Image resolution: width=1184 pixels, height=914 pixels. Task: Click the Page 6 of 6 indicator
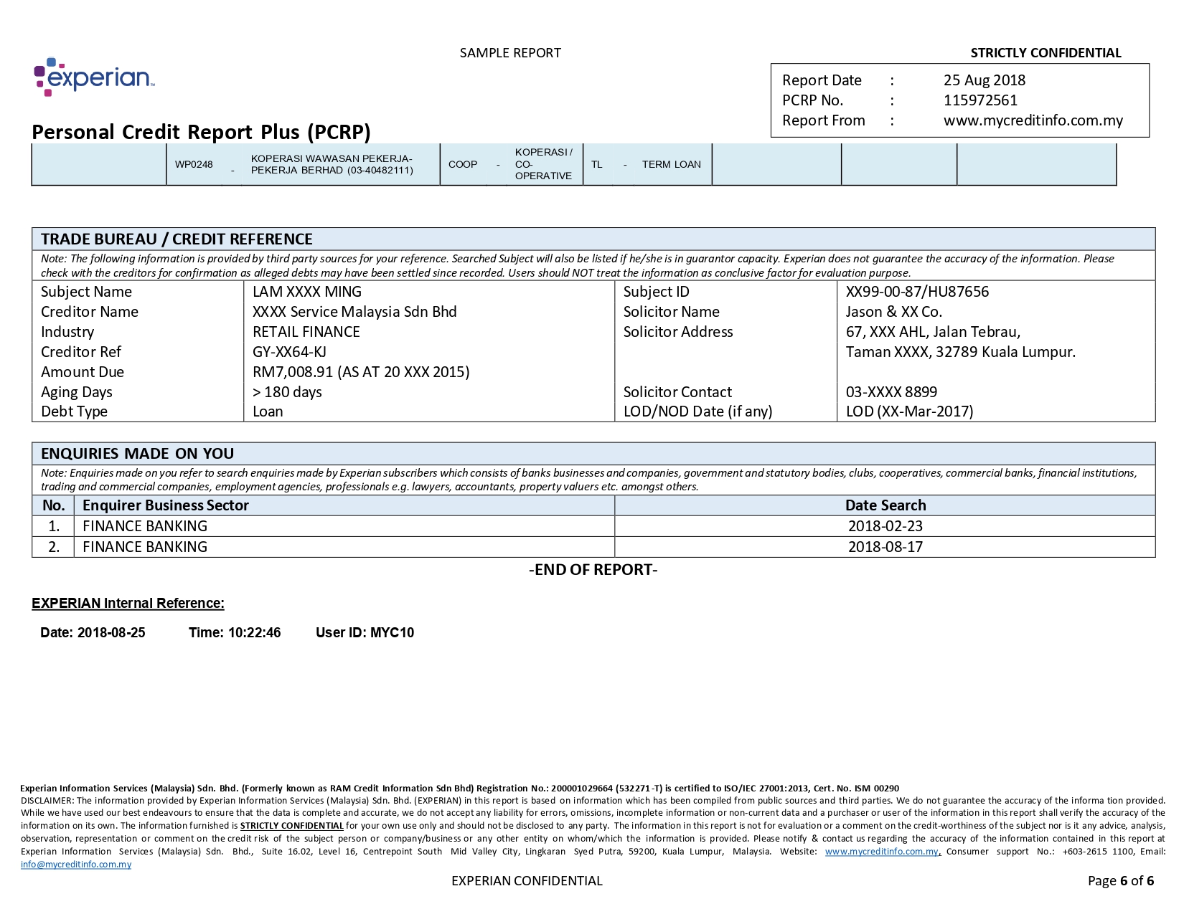pos(1121,881)
